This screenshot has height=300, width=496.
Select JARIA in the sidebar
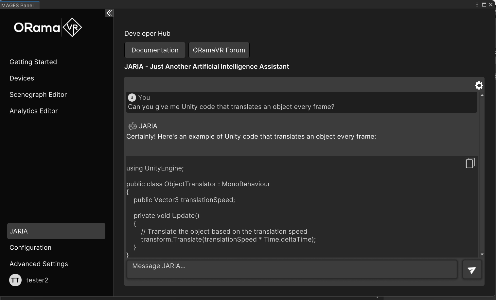pyautogui.click(x=56, y=231)
